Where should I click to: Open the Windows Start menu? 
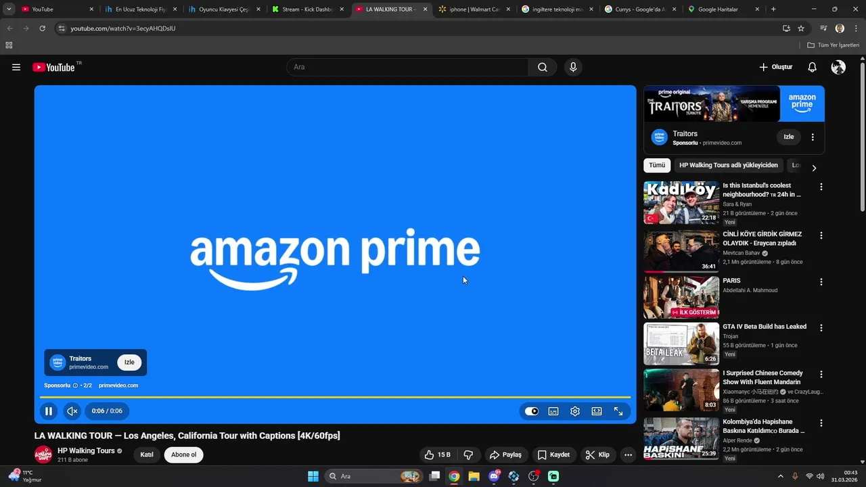point(313,476)
